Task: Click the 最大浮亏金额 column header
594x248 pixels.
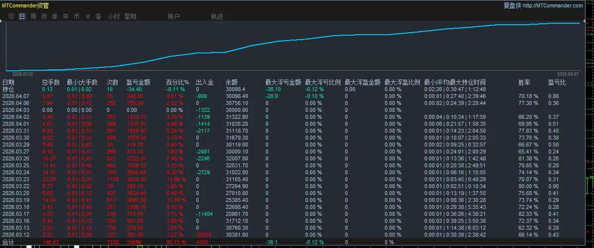Action: coord(283,82)
